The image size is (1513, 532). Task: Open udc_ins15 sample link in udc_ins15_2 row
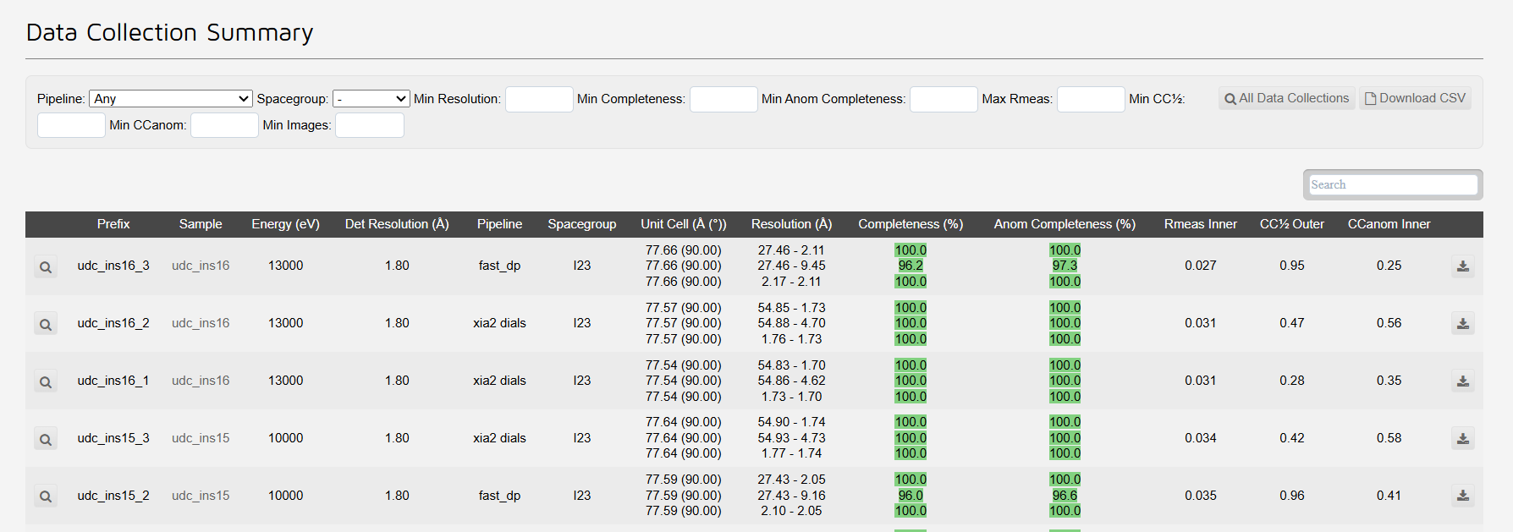(201, 496)
